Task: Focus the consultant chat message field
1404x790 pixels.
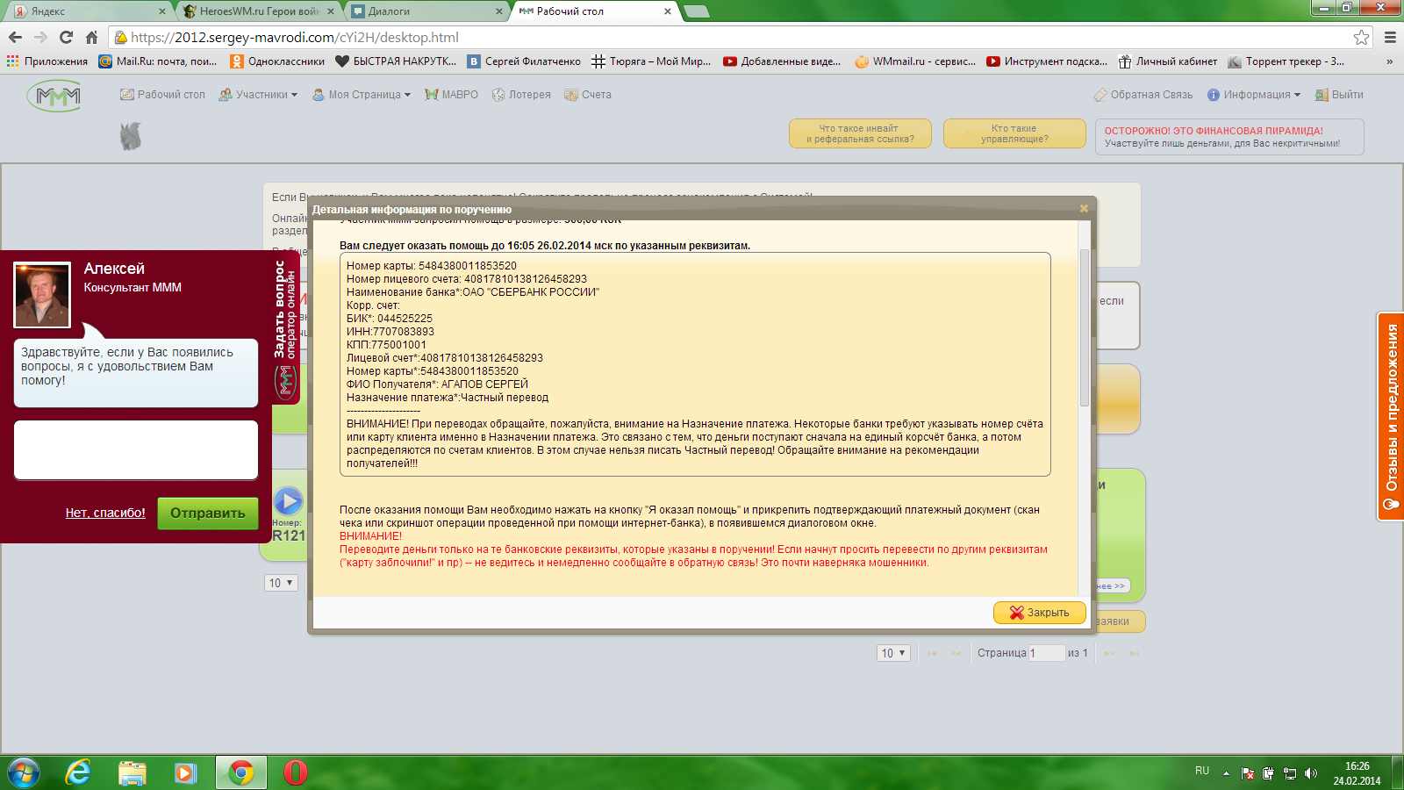Action: [136, 449]
